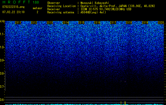
Task: Click the Receiving antenna field label
Action: (61, 12)
